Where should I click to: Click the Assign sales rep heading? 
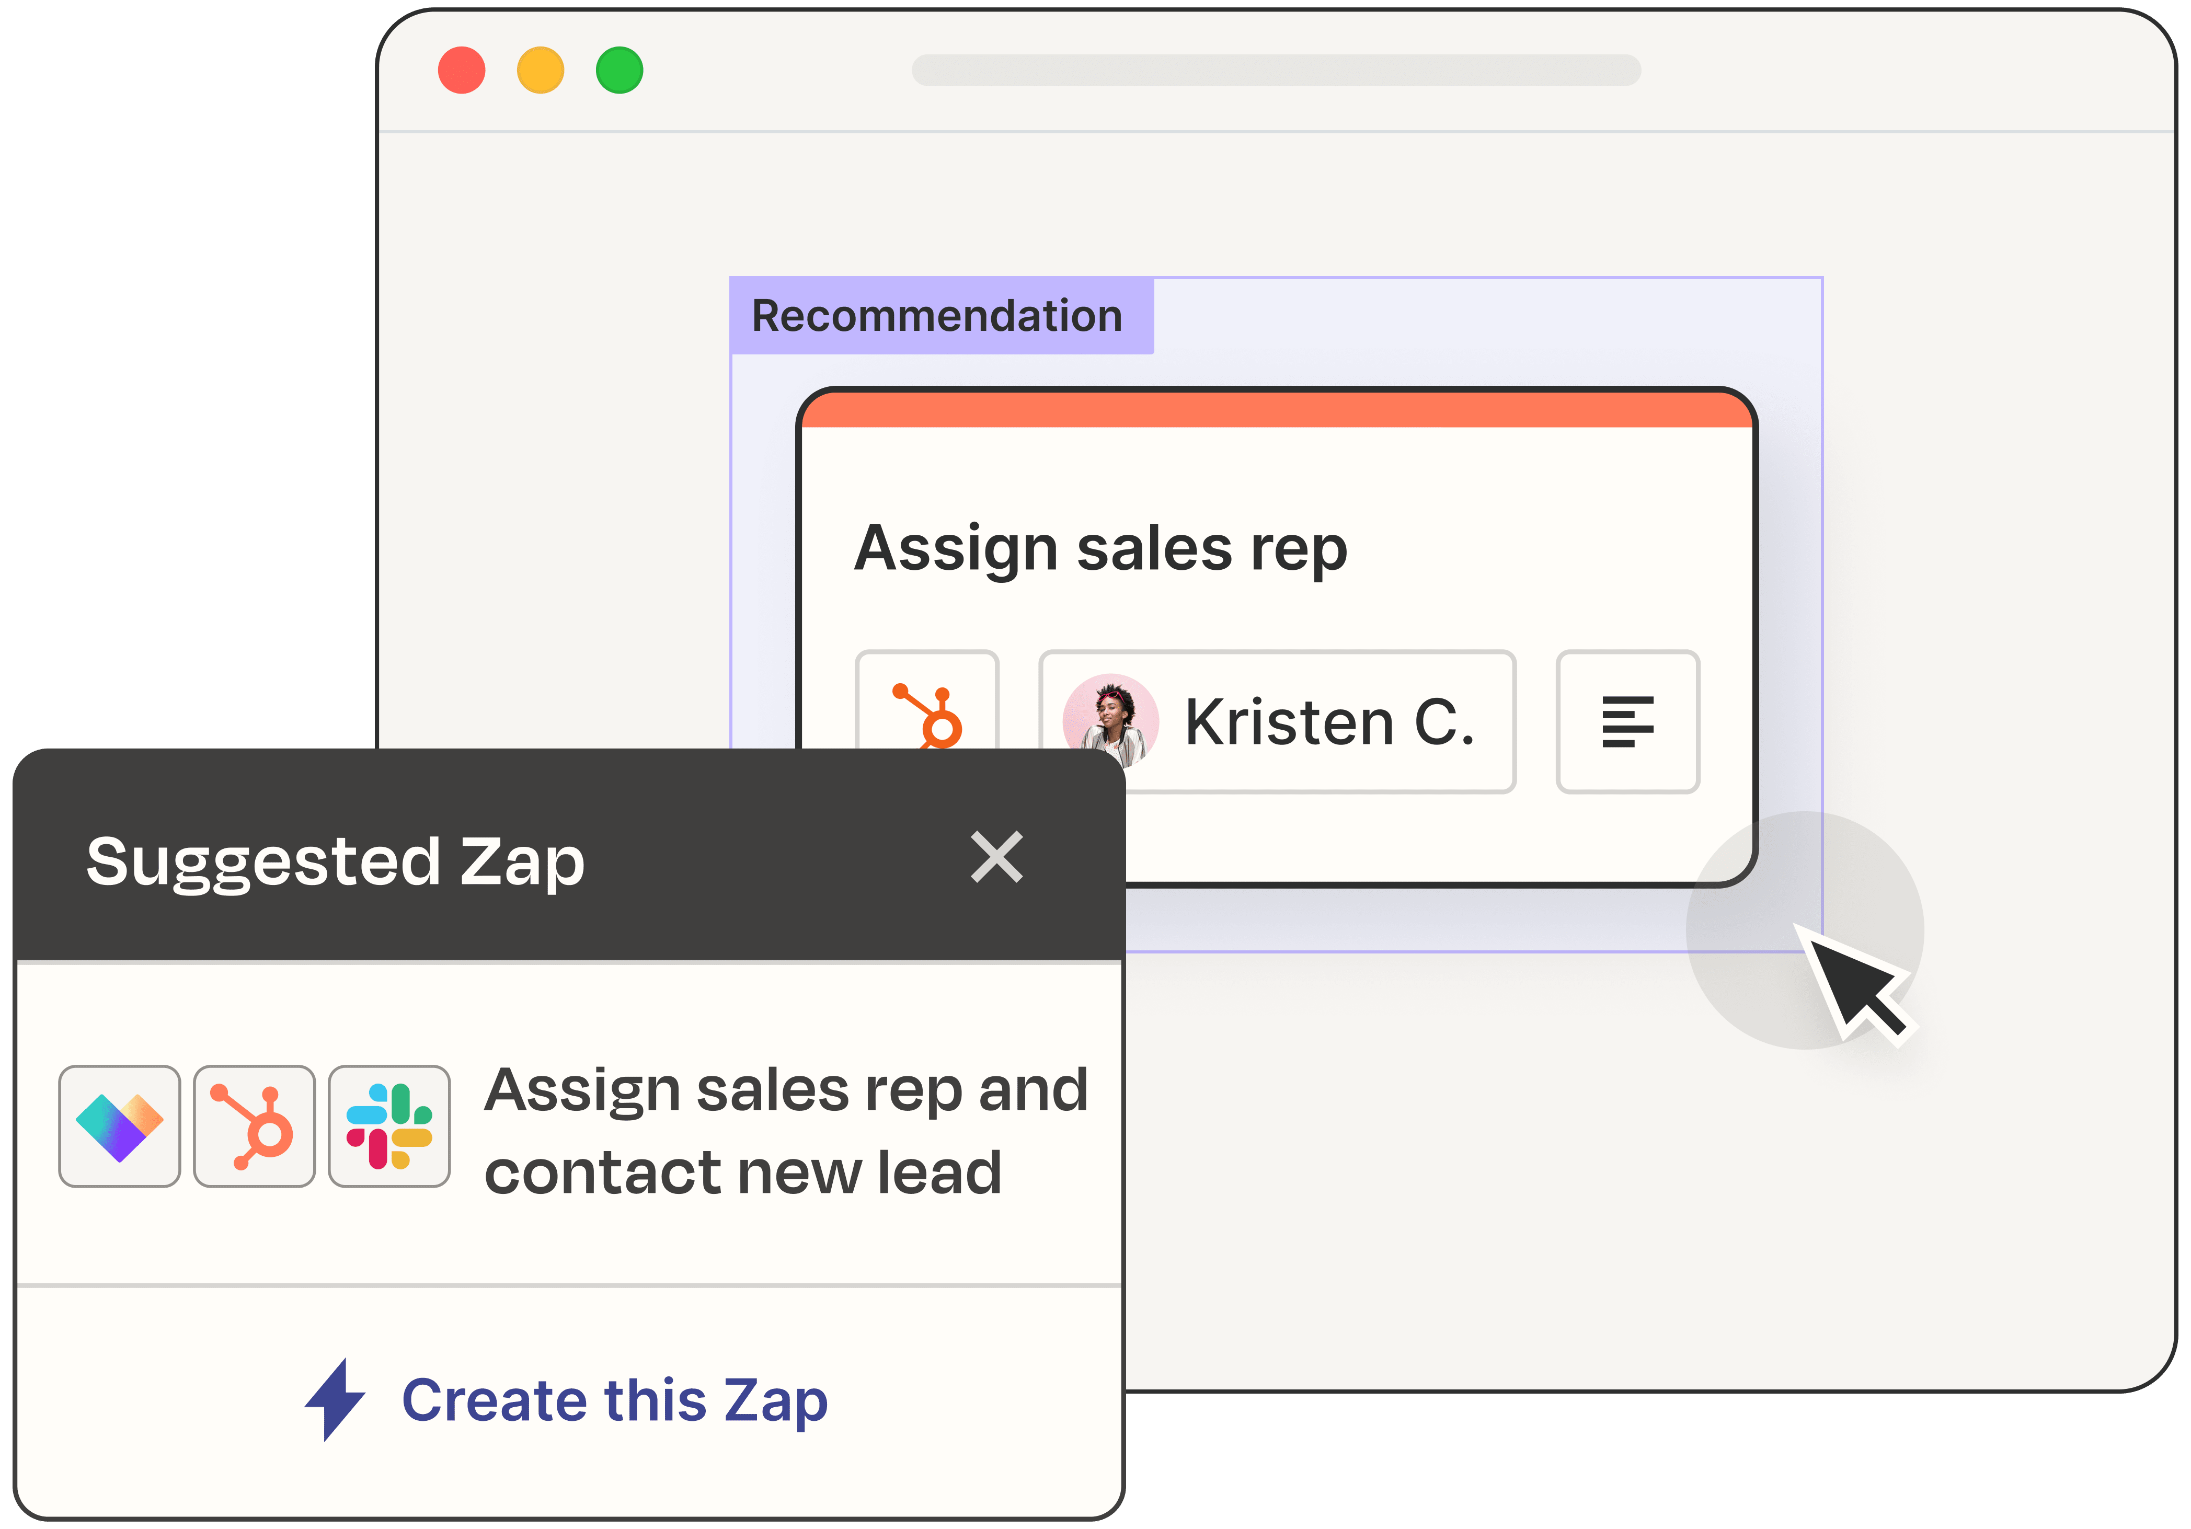coord(1100,549)
